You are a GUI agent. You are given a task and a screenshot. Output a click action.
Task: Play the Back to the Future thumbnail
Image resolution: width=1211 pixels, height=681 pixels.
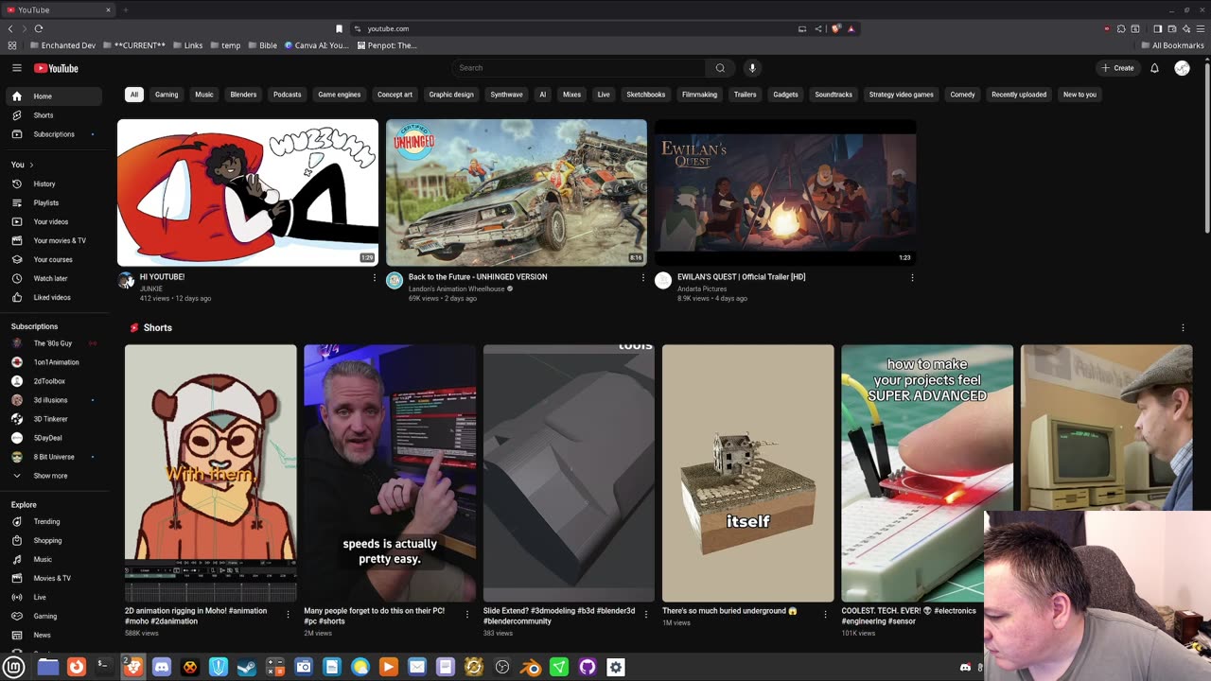click(517, 193)
